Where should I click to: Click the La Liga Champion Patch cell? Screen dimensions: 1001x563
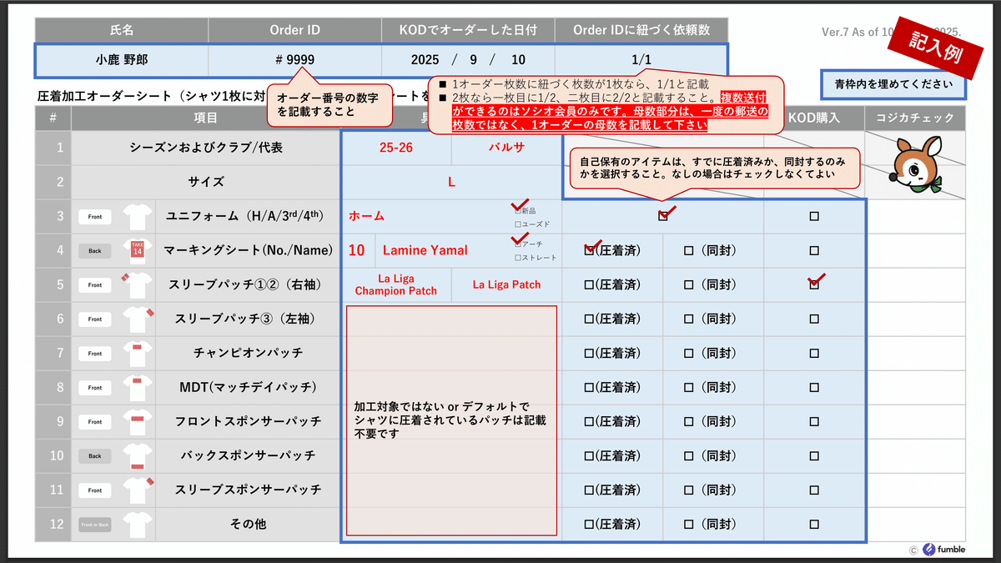pos(396,284)
